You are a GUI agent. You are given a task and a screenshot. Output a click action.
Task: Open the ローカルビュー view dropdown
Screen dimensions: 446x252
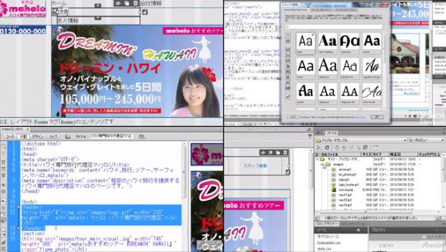(x=426, y=140)
